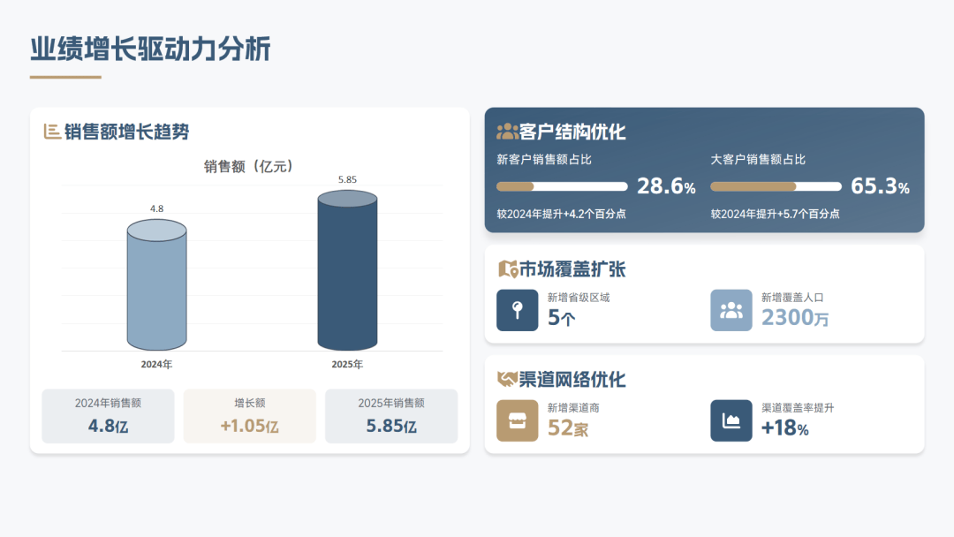Click the 65.3% percentage value

880,186
